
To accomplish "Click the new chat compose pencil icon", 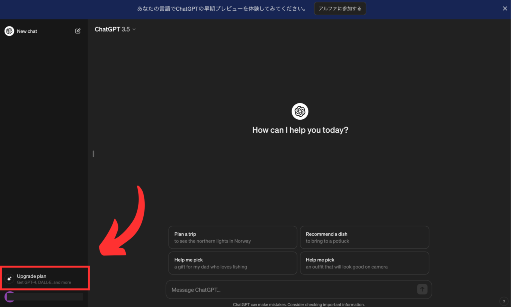I will (78, 31).
